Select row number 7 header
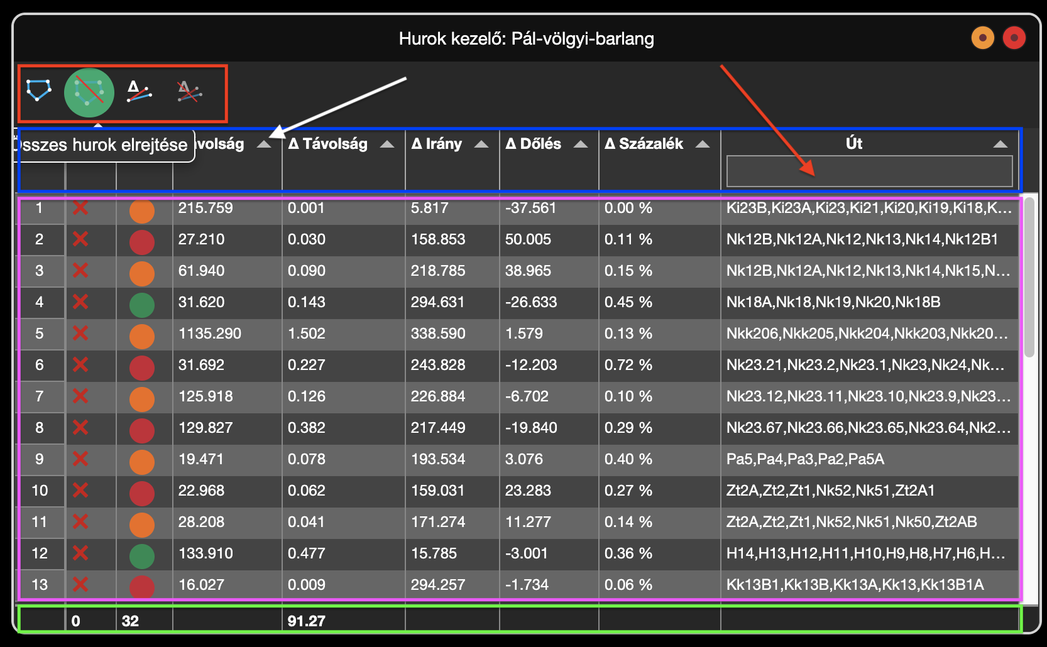Viewport: 1047px width, 647px height. pos(40,396)
